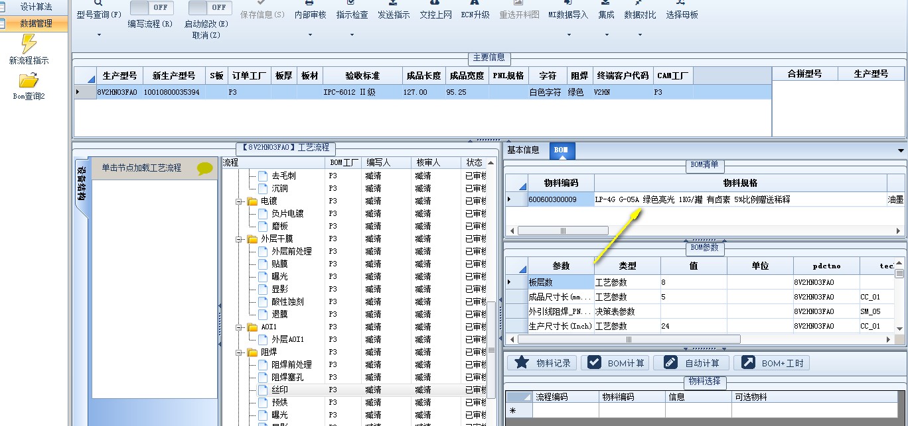Click the document icon beside 退膜
The height and width of the screenshot is (426, 908).
[263, 314]
